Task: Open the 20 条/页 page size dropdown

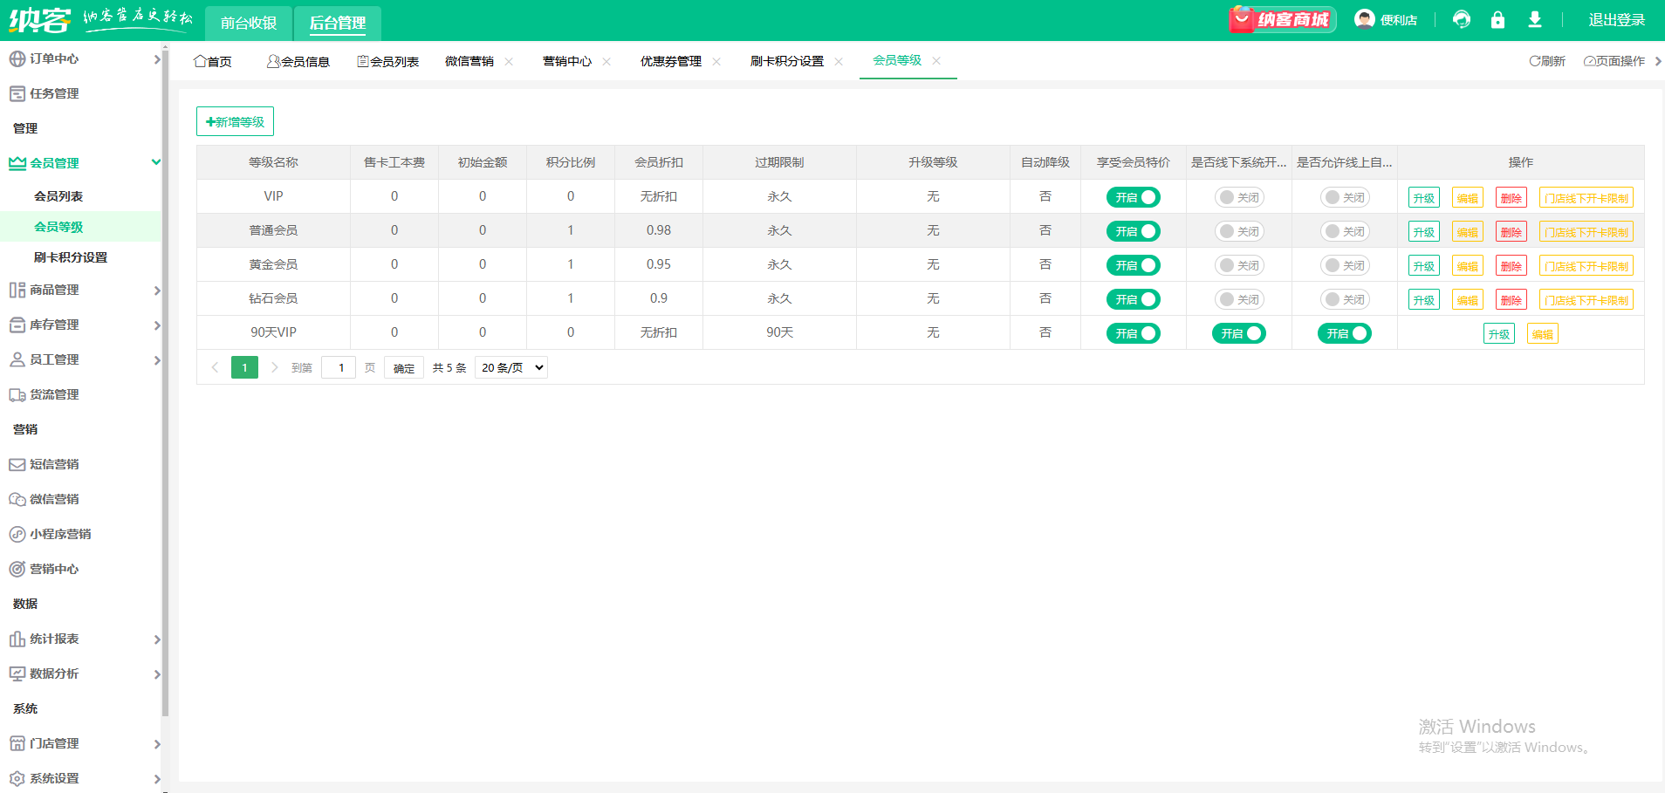Action: (511, 367)
